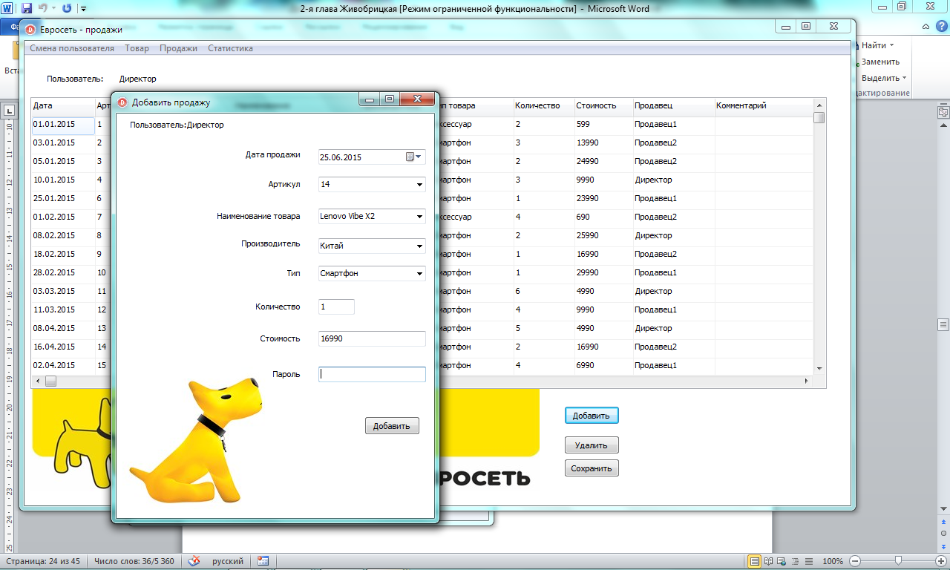950x570 pixels.
Task: Click the Word application icon in title bar
Action: 8,8
